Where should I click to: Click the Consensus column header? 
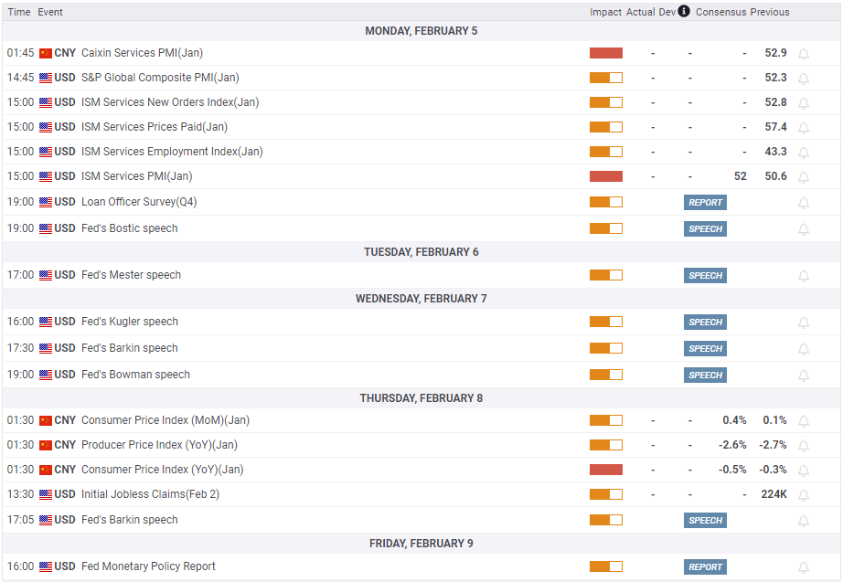[x=721, y=12]
